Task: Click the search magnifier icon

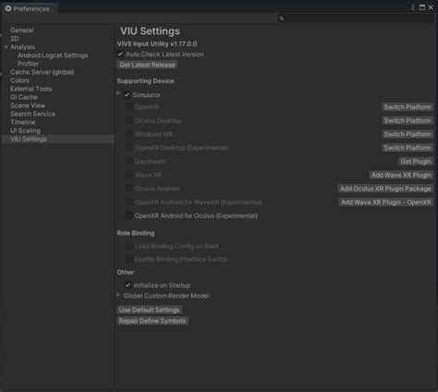Action: click(x=282, y=18)
